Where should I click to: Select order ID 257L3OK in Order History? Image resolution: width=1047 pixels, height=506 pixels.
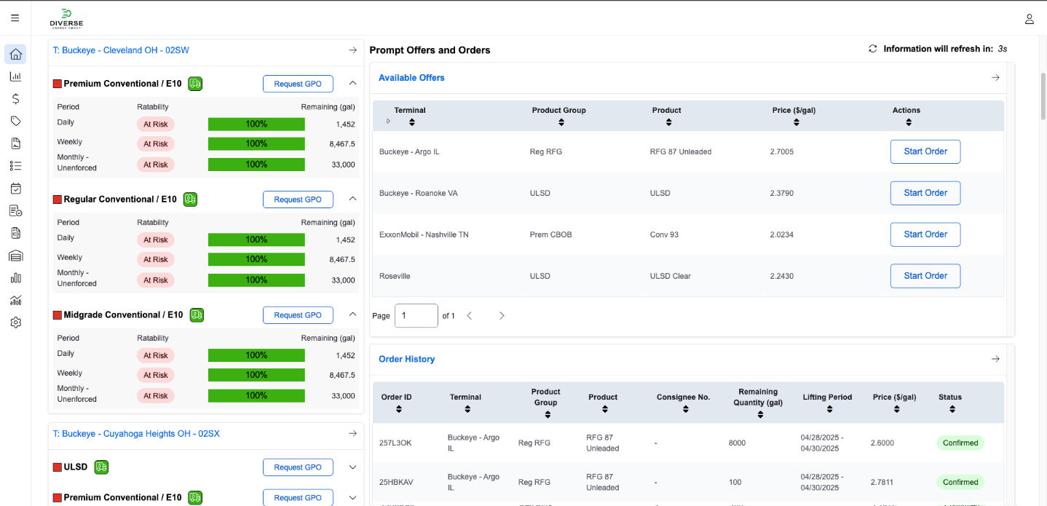click(395, 443)
